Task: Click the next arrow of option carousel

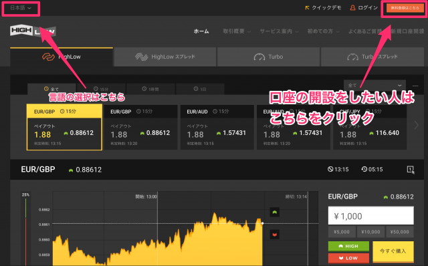Action: click(x=416, y=125)
